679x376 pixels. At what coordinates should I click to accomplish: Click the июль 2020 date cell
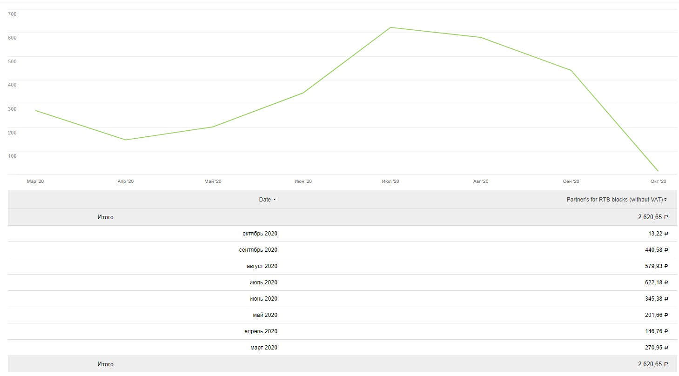pyautogui.click(x=263, y=282)
